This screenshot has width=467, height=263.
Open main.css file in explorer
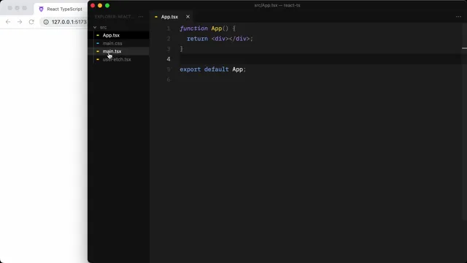(x=112, y=43)
